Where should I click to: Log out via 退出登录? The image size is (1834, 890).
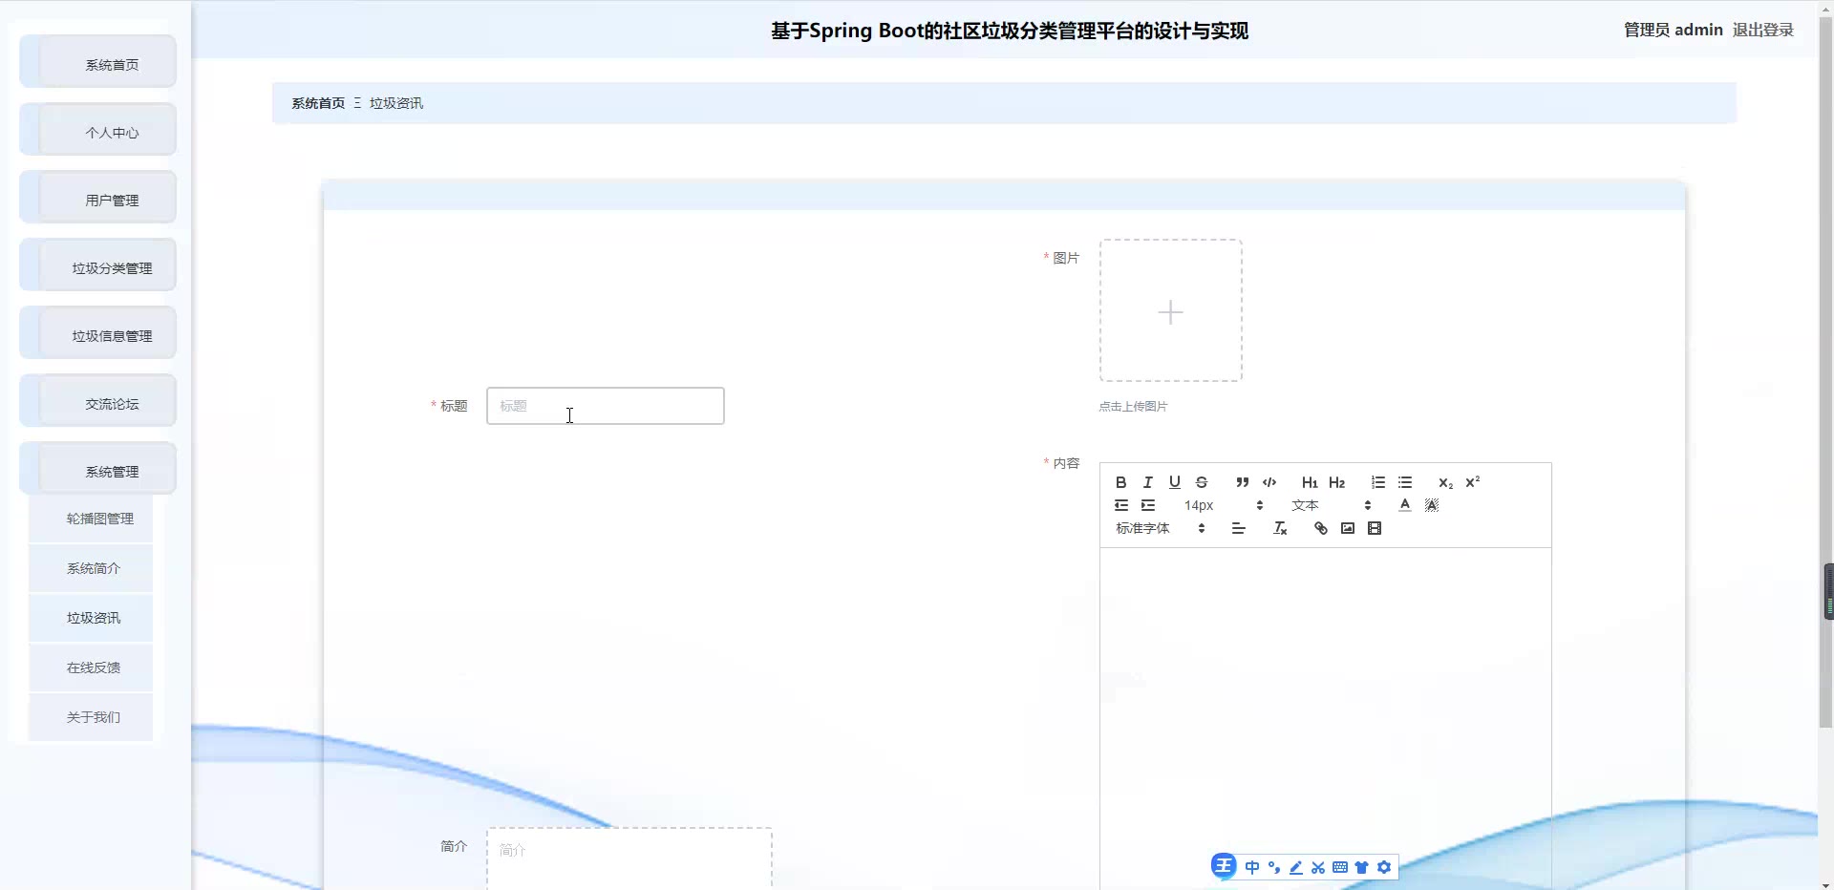pyautogui.click(x=1763, y=30)
